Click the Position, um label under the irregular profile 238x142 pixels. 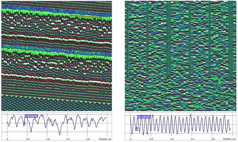click(105, 139)
